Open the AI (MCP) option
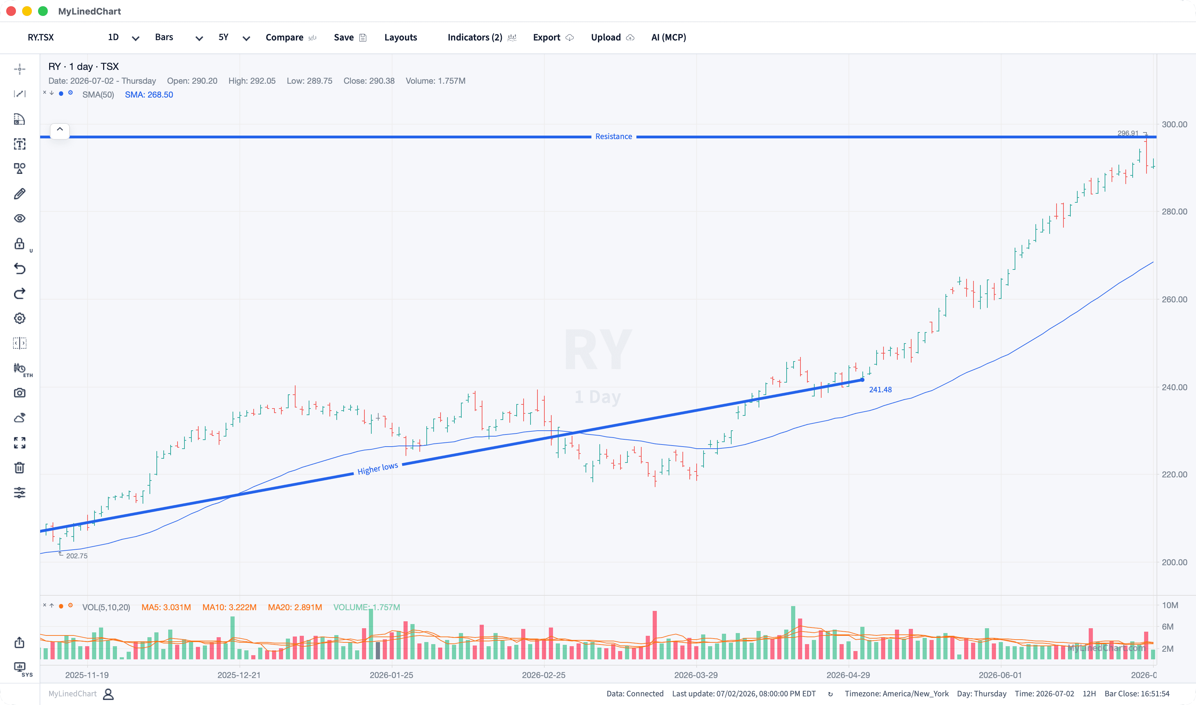This screenshot has width=1196, height=705. [669, 37]
